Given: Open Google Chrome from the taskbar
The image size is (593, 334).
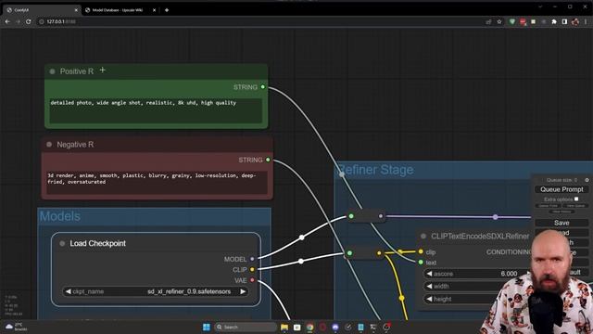Looking at the screenshot, I should (x=309, y=328).
